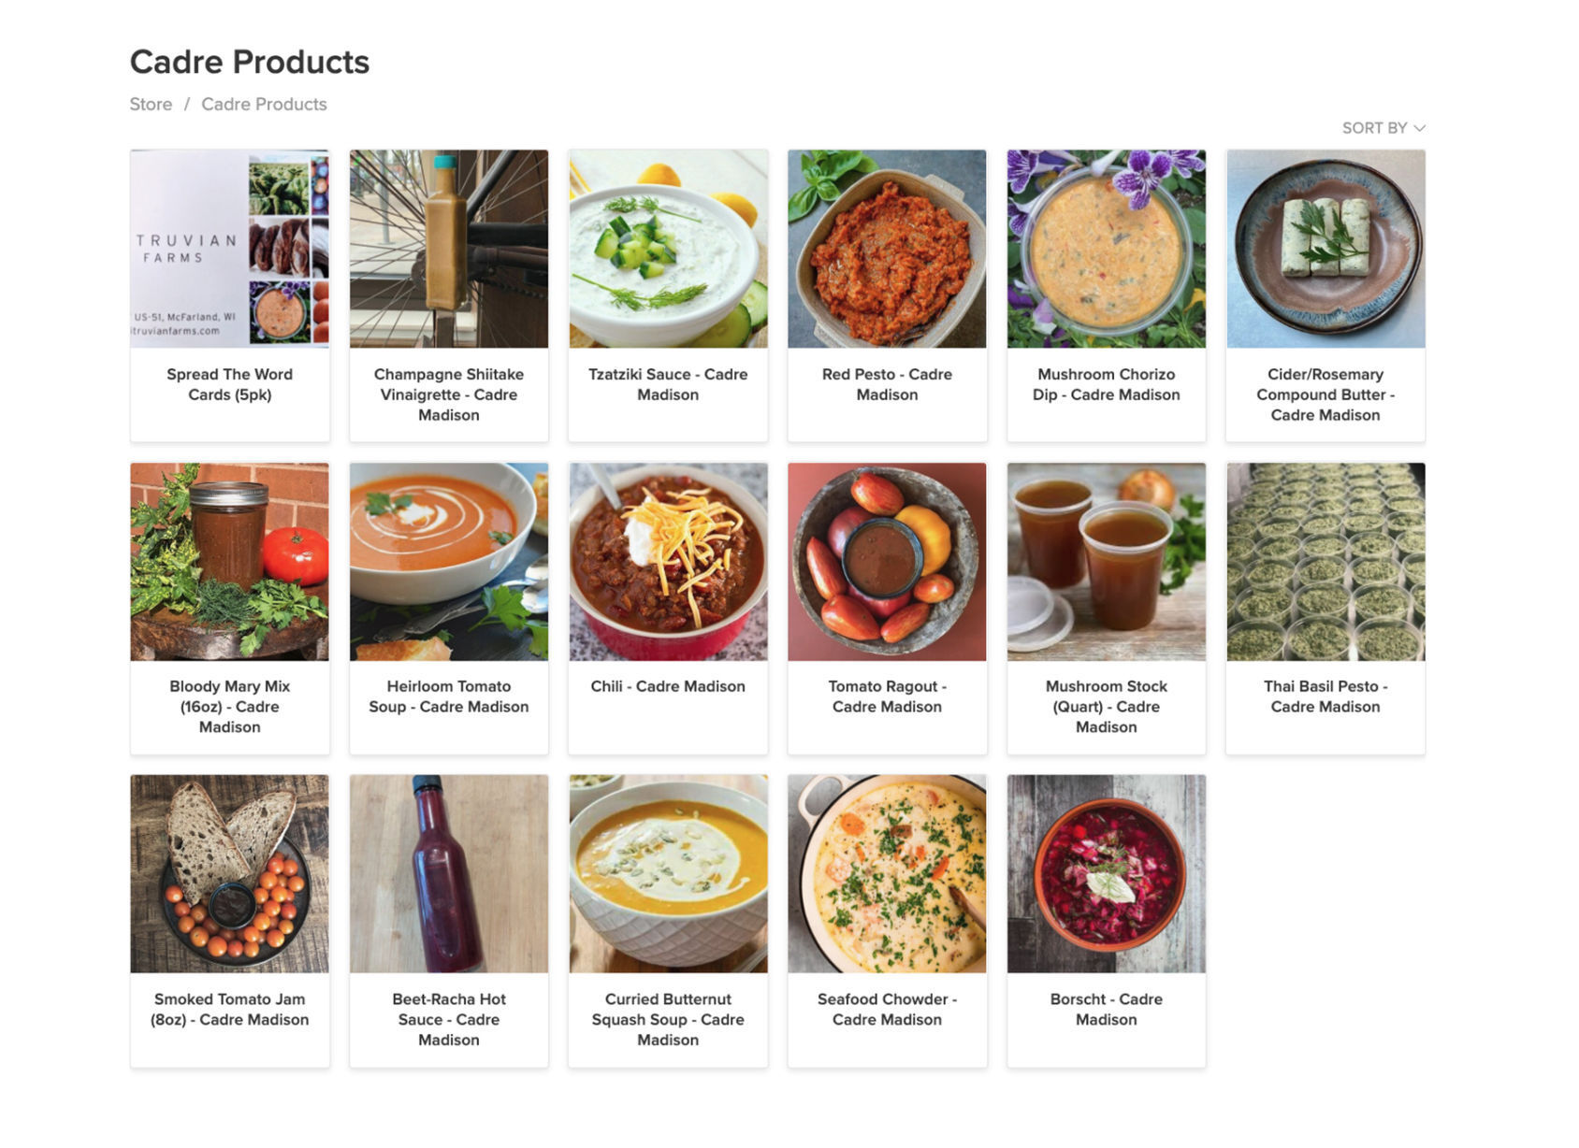This screenshot has width=1579, height=1148.
Task: Click the Store breadcrumb link
Action: pos(150,104)
